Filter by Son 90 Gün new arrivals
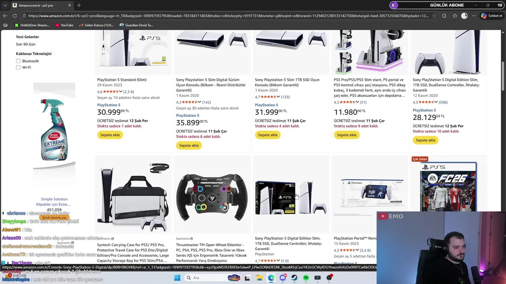The height and width of the screenshot is (284, 506). coord(26,44)
